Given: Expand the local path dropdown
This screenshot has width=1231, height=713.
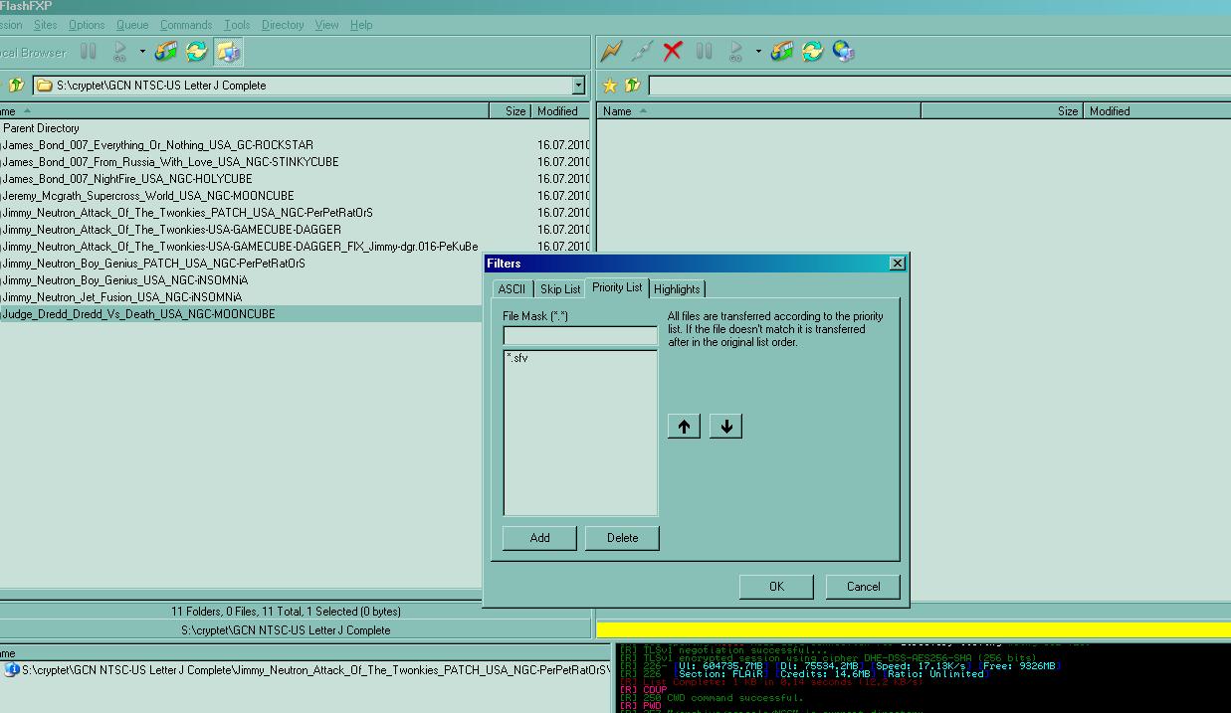Looking at the screenshot, I should 578,86.
